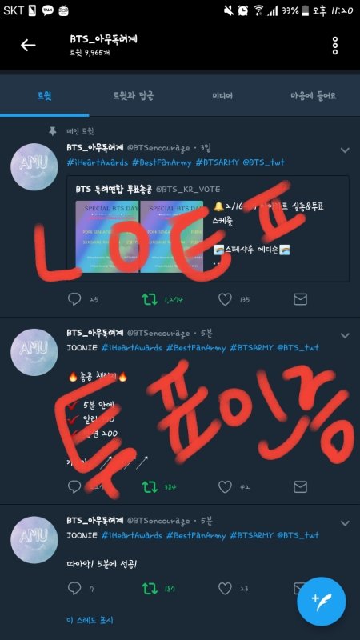Open the chevron menu on the third tweet
This screenshot has width=360, height=640.
[x=345, y=523]
